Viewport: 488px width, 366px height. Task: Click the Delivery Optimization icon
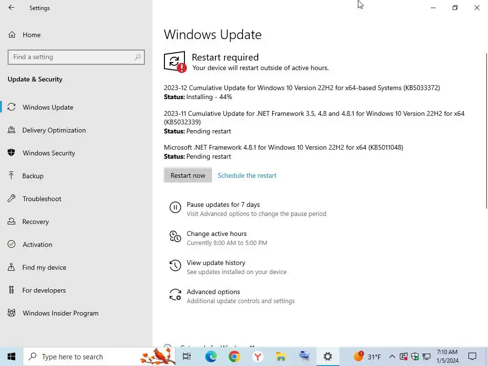coord(11,130)
